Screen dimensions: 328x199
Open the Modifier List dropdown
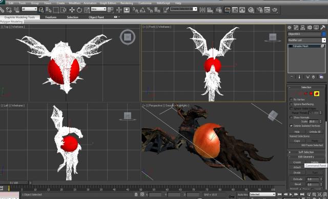tap(306, 40)
